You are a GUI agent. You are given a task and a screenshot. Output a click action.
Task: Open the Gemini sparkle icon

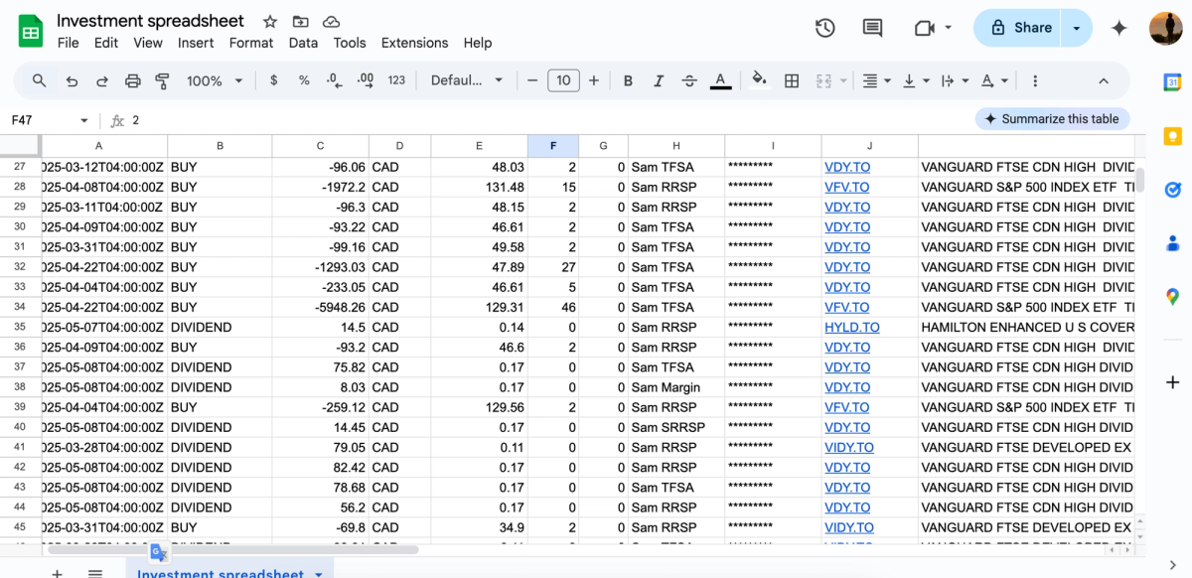(1119, 28)
